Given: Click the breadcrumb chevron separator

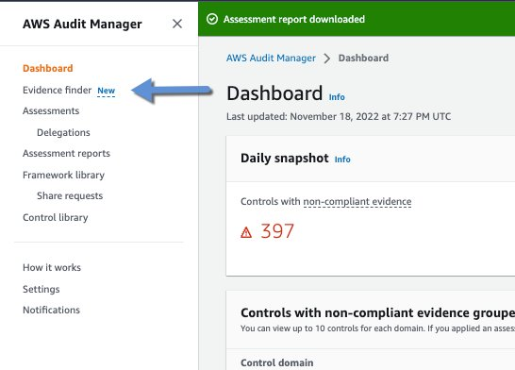Looking at the screenshot, I should click(x=326, y=59).
